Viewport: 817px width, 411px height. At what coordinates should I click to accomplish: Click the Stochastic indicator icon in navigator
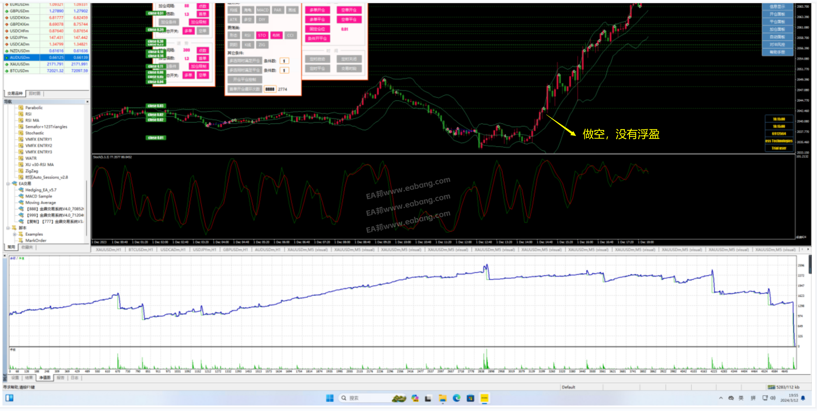coord(21,133)
